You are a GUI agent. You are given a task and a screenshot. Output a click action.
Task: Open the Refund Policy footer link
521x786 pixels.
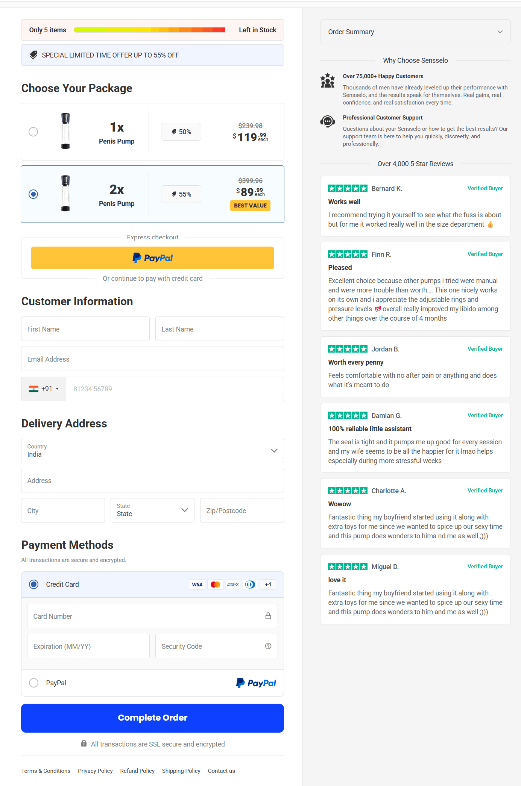[137, 771]
